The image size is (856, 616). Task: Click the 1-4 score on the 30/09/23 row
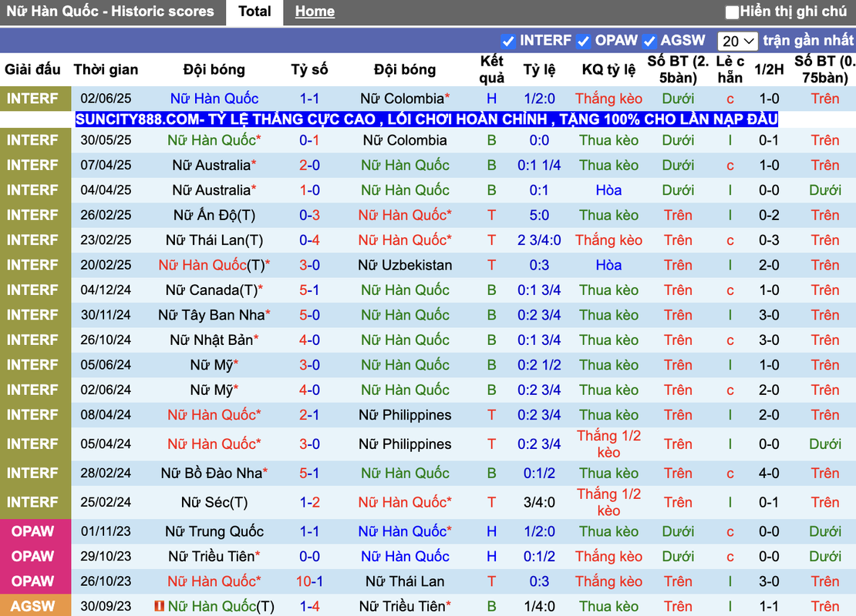tap(309, 606)
